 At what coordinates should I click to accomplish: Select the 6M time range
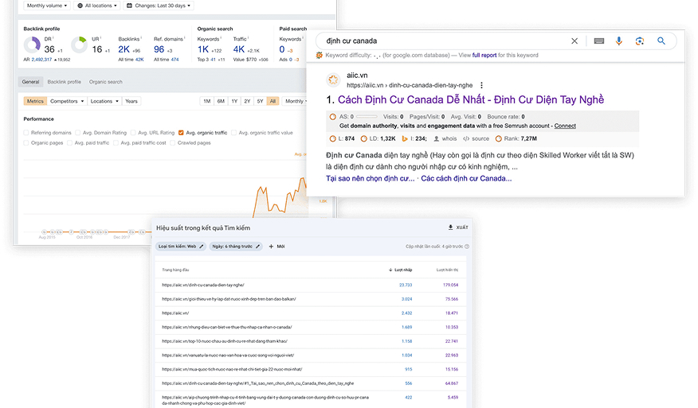tap(221, 101)
